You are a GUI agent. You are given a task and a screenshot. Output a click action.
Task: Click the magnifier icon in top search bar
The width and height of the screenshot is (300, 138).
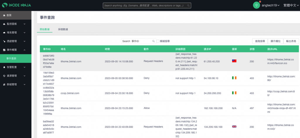click(188, 6)
